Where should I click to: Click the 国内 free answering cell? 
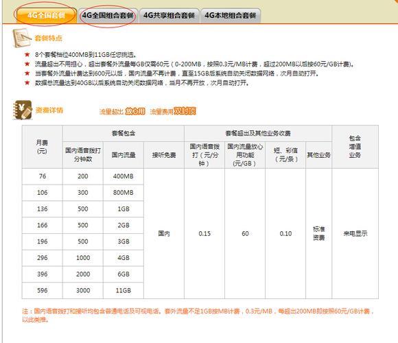click(164, 233)
